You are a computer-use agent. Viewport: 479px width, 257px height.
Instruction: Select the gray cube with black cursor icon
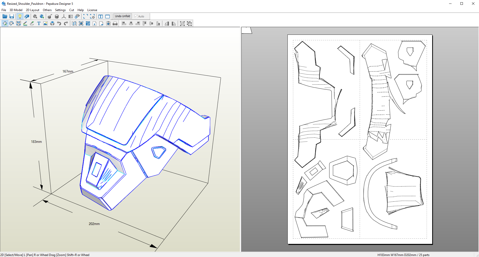pyautogui.click(x=35, y=16)
